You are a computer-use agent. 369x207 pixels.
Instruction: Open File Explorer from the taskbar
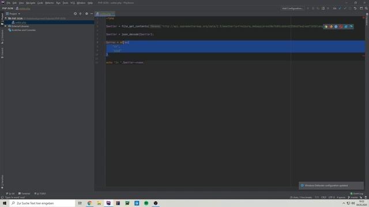[x=99, y=203]
